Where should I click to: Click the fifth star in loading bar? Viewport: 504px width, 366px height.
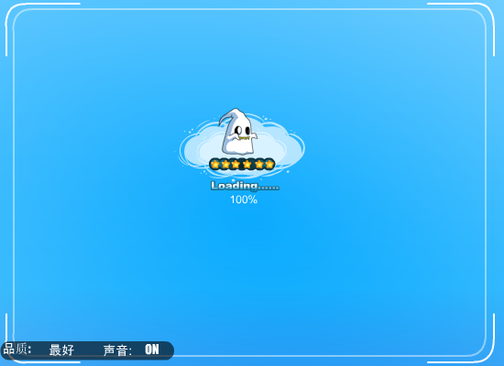pyautogui.click(x=259, y=165)
